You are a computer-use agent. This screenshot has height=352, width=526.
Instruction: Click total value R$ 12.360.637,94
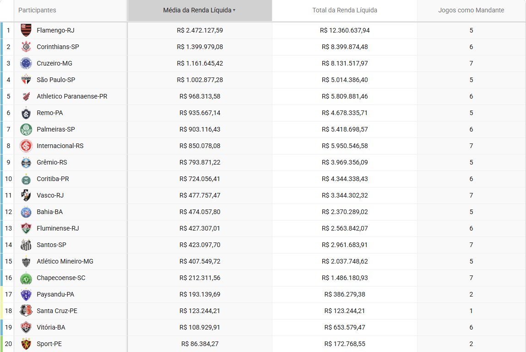coord(345,30)
